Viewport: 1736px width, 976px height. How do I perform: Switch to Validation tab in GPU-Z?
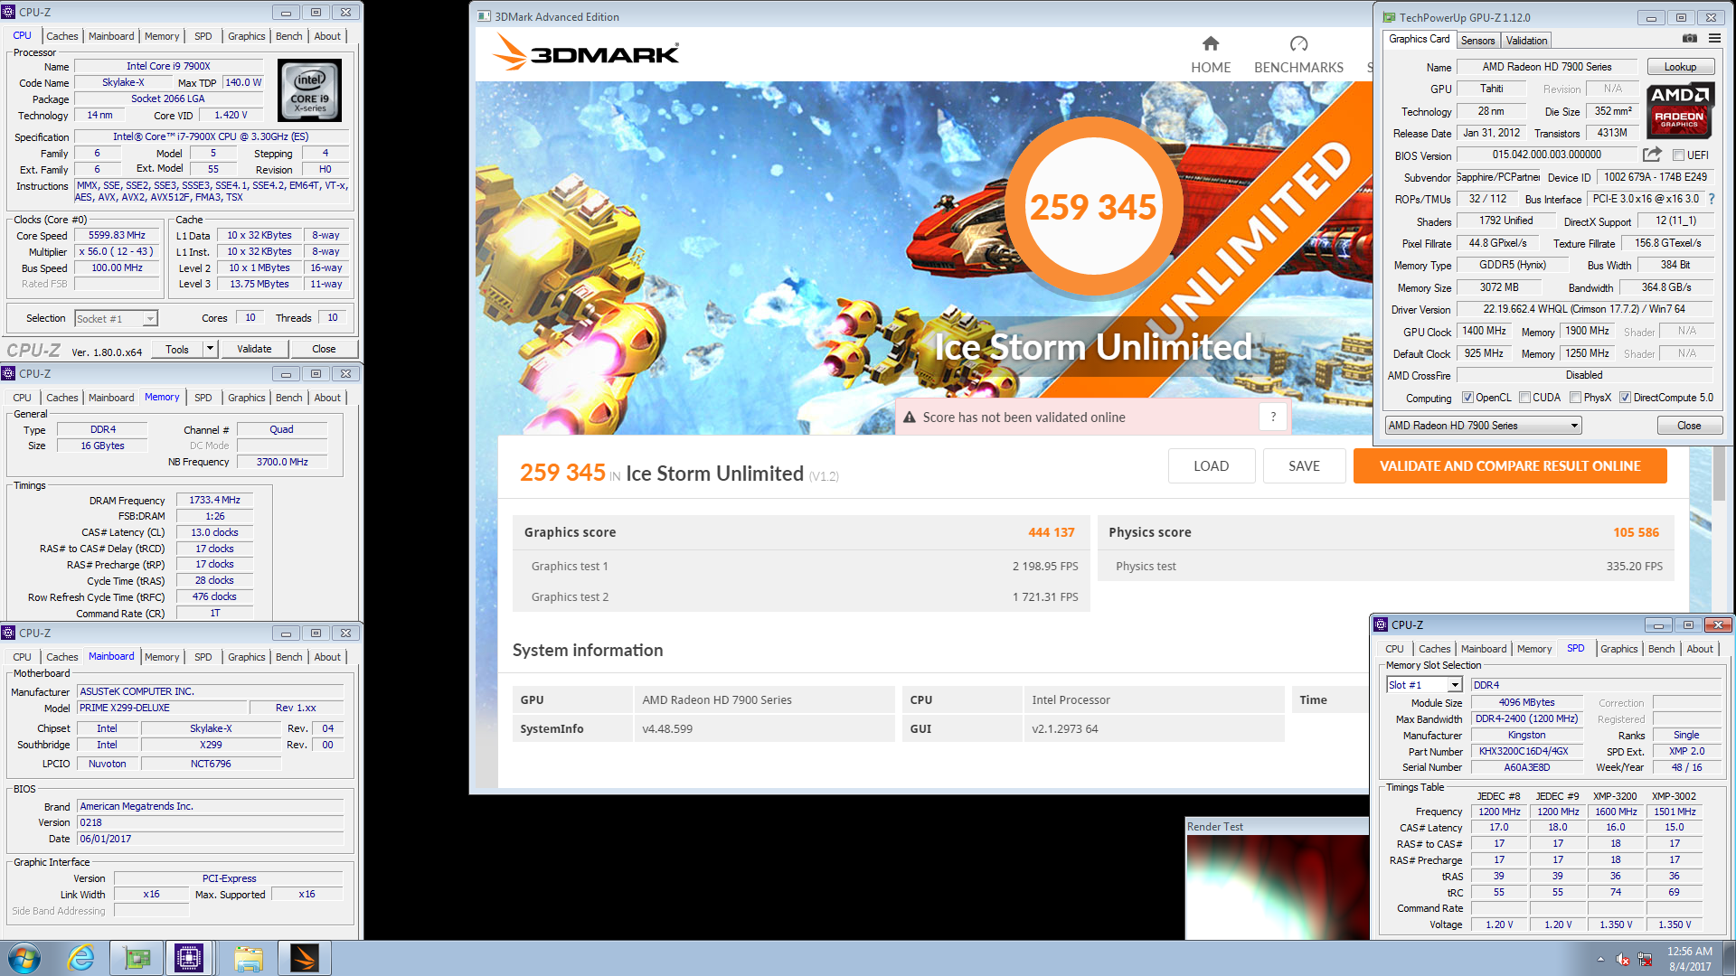(1526, 41)
